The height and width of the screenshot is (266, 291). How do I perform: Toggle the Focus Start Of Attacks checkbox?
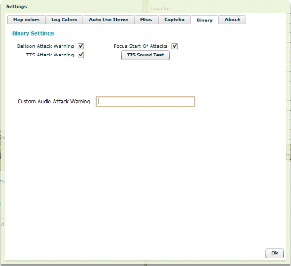tap(175, 46)
